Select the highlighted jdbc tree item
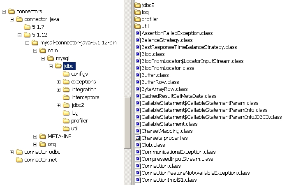Screen dimensions: 289x185 coord(69,66)
